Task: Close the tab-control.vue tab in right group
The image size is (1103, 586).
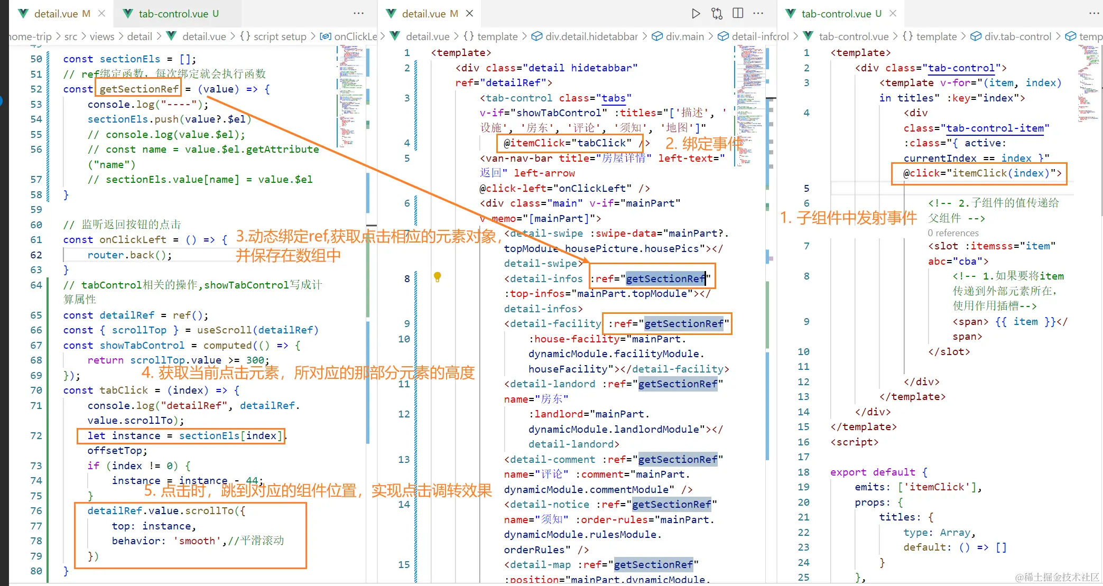Action: click(x=893, y=14)
